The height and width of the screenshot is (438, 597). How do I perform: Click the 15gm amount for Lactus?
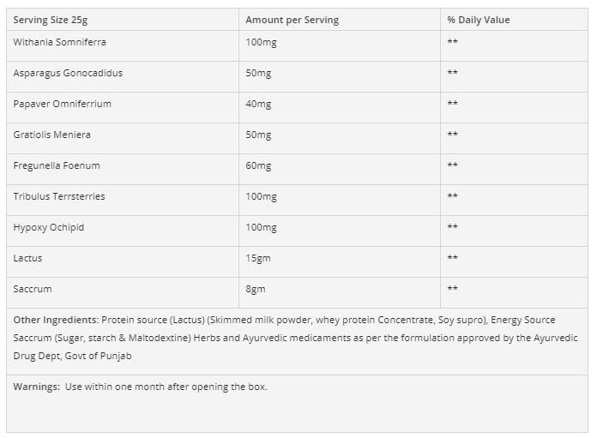tap(258, 258)
